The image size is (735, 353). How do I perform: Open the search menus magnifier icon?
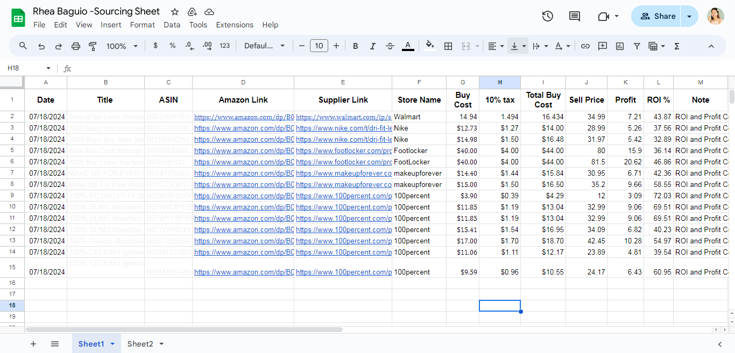(23, 46)
